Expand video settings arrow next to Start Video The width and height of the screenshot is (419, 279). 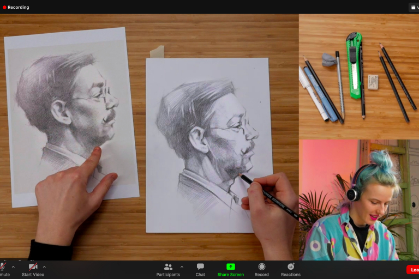44,267
